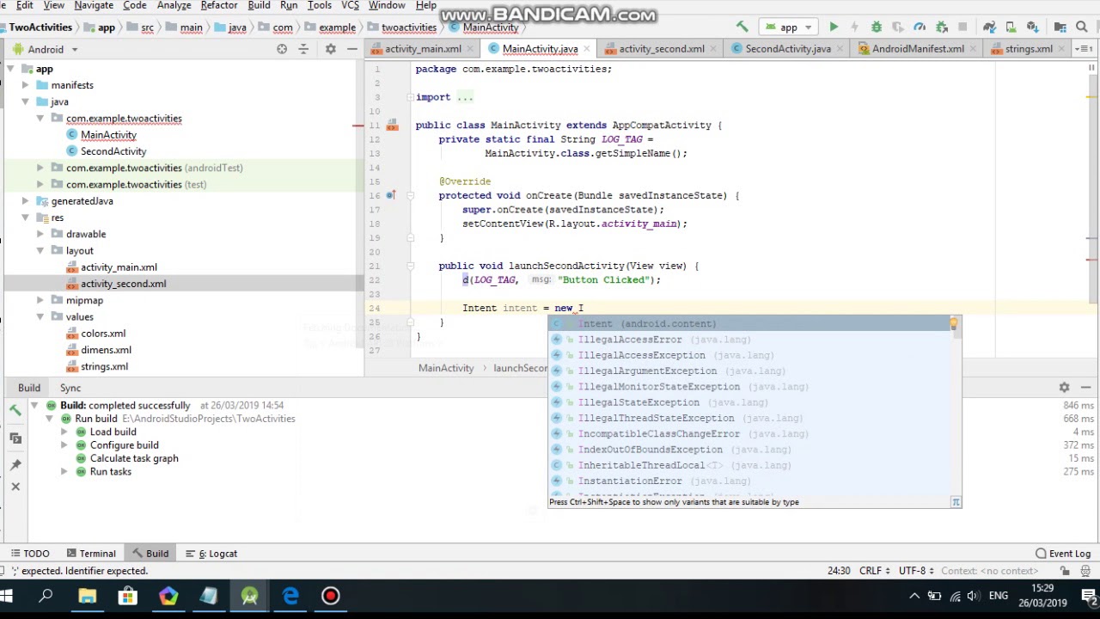Close the SecondActivity.java editor tab
Image resolution: width=1100 pixels, height=619 pixels.
pos(839,49)
